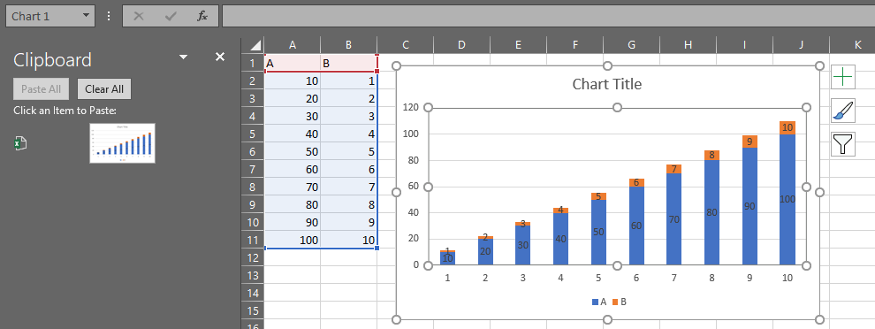Screen dimensions: 875x329
Task: Click cell A1 containing A
Action: (293, 63)
